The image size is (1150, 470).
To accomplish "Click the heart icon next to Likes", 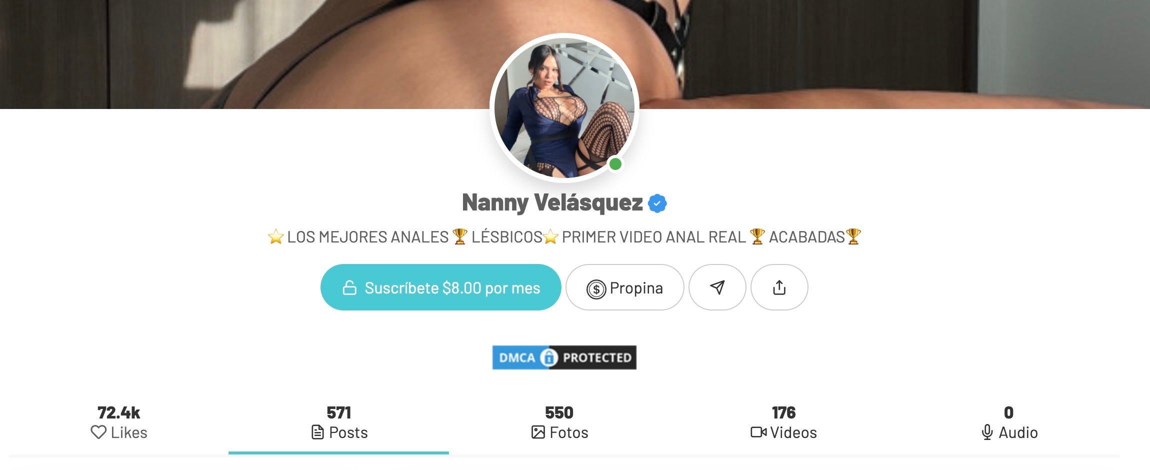I will pyautogui.click(x=98, y=432).
